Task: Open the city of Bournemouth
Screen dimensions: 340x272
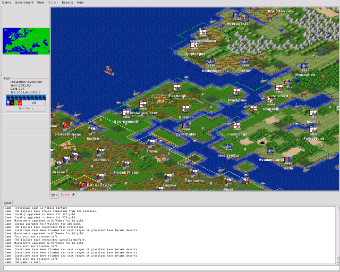Action: pyautogui.click(x=126, y=114)
